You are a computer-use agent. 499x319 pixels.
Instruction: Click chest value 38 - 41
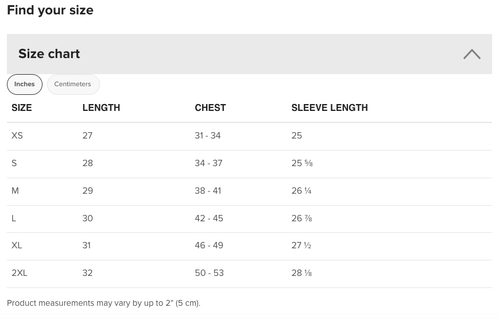[x=208, y=191]
